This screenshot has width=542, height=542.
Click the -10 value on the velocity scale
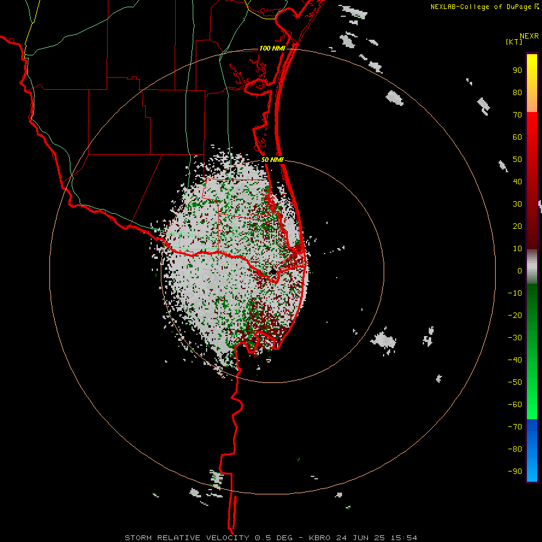point(515,293)
